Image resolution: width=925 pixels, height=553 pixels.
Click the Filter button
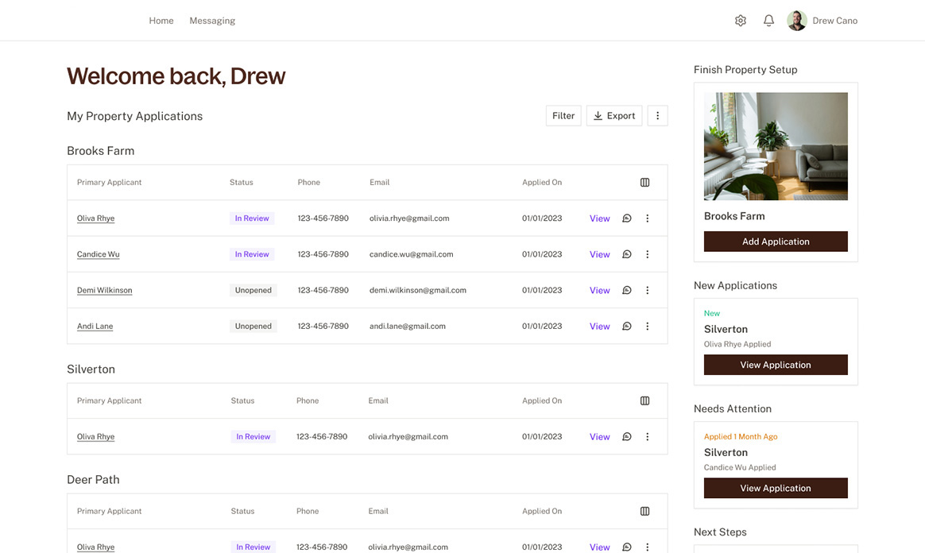click(563, 116)
